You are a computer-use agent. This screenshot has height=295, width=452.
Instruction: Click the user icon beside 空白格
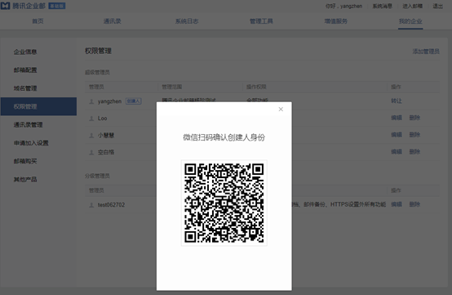(x=91, y=153)
